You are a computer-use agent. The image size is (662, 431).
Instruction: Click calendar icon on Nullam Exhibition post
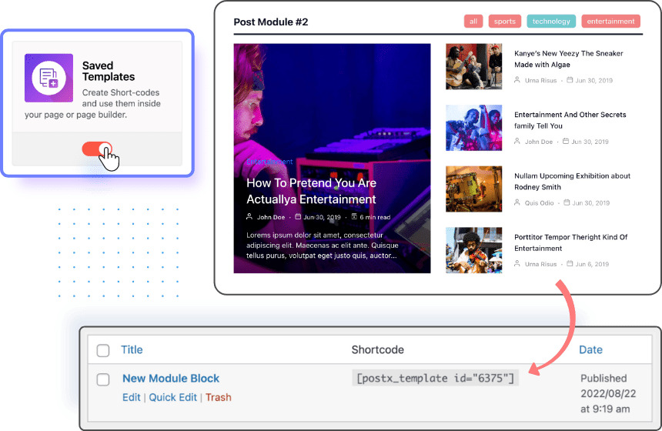coord(567,202)
